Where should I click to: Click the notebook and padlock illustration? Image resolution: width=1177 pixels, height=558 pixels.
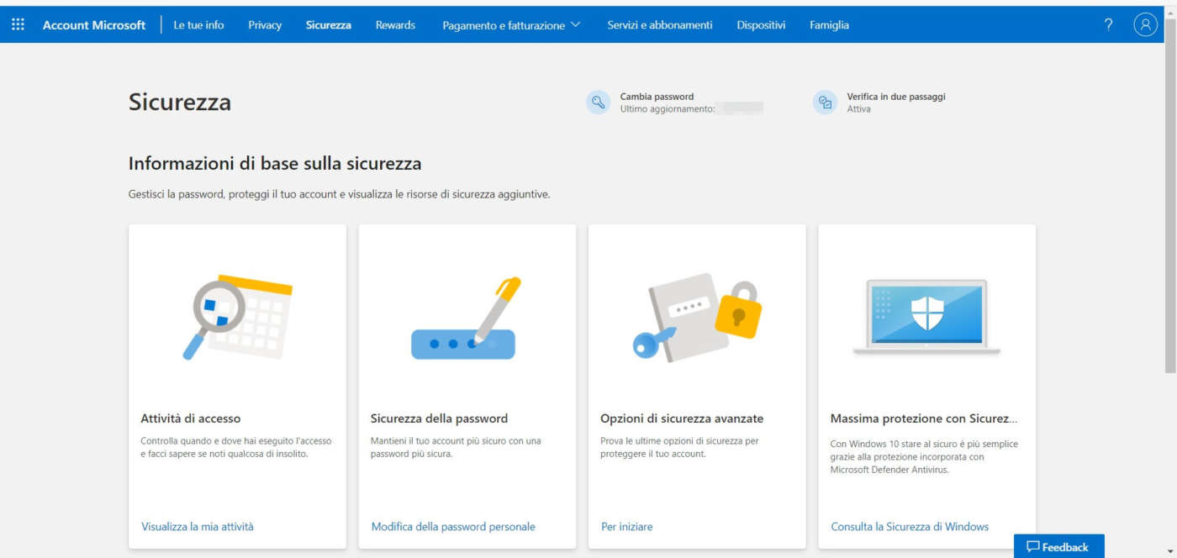697,318
